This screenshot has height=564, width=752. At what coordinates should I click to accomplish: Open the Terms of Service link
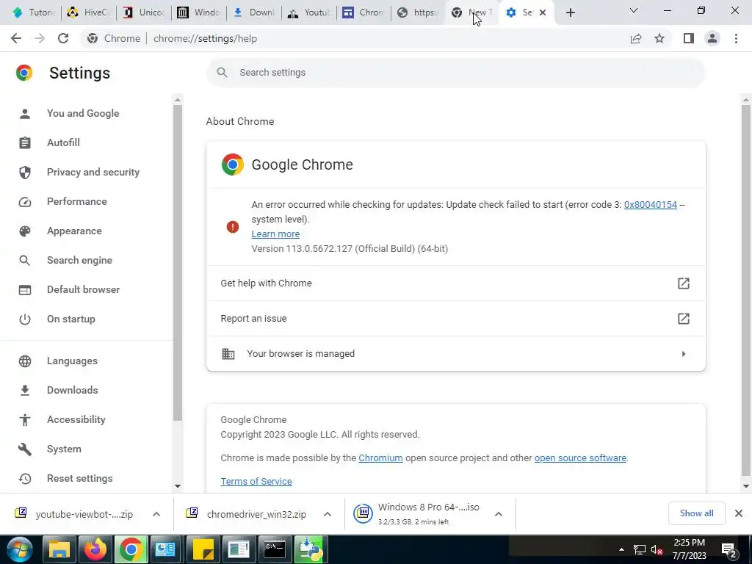[256, 482]
